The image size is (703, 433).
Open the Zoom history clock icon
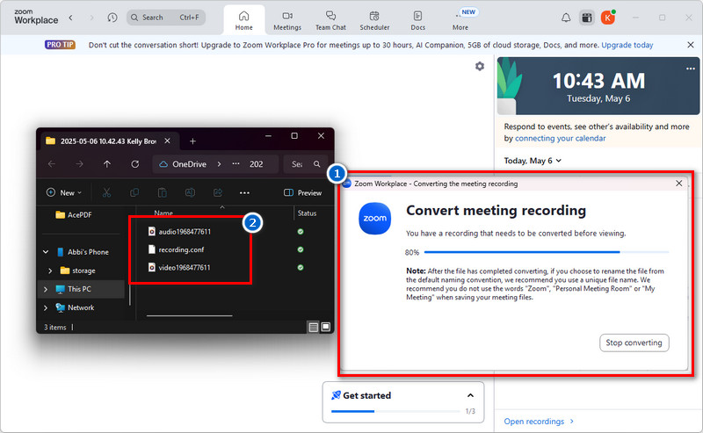click(x=112, y=18)
